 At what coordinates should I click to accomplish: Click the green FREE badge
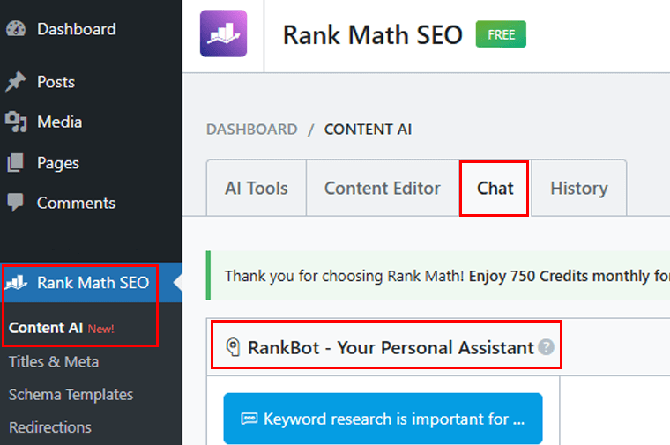point(501,35)
